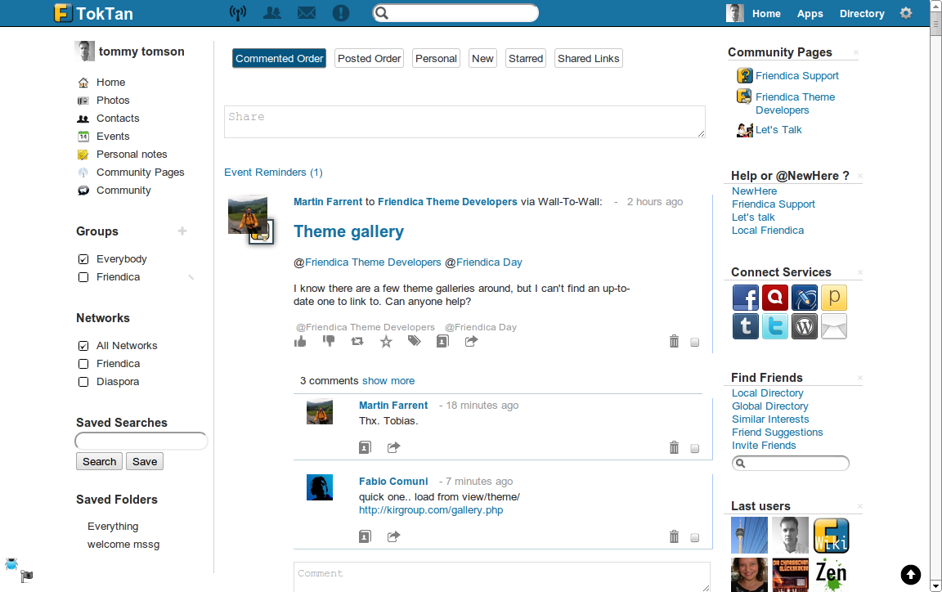Click the save-to-folder icon on Martin Farrent's comment

[x=365, y=448]
